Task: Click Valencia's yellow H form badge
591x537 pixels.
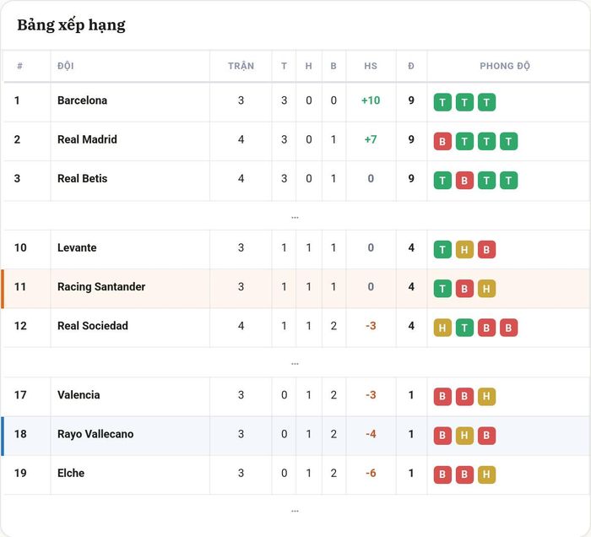Action: pos(486,397)
